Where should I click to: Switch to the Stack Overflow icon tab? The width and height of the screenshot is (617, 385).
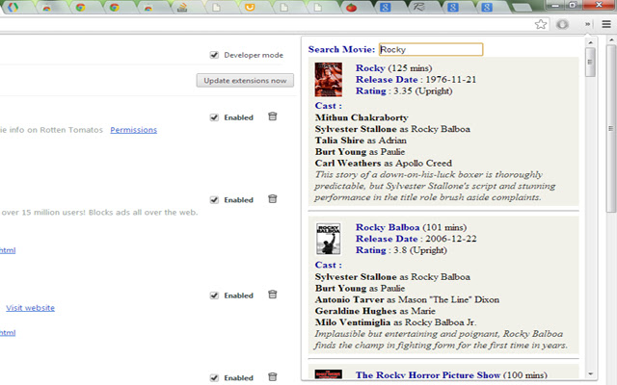click(182, 8)
